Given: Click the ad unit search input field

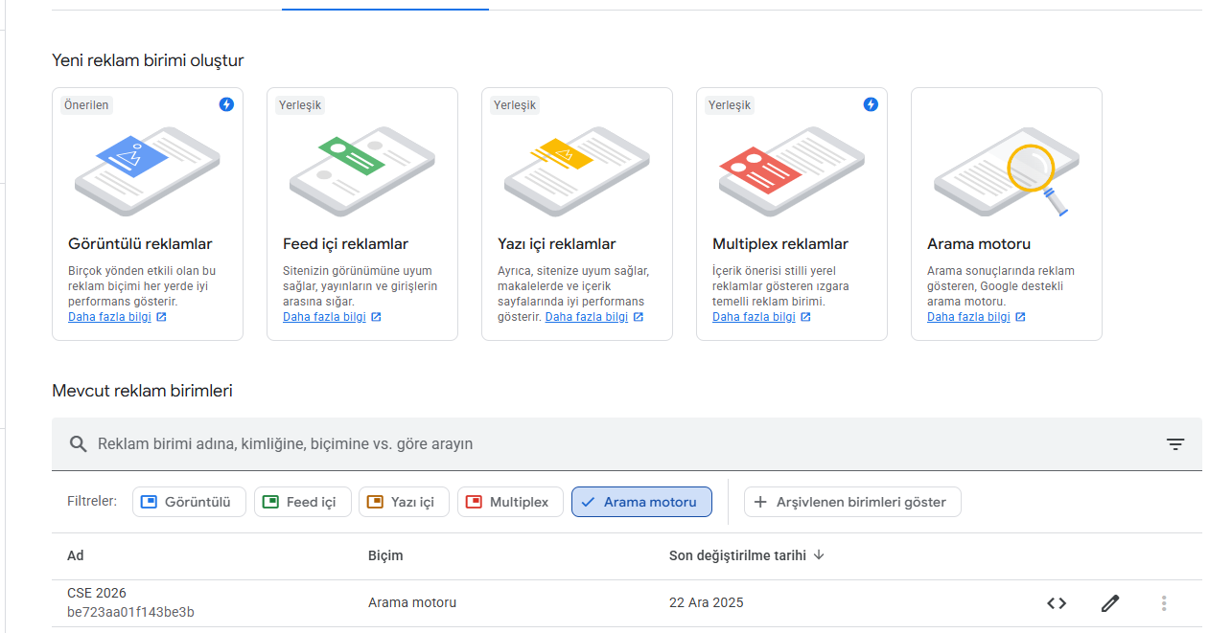Looking at the screenshot, I should pyautogui.click(x=614, y=444).
